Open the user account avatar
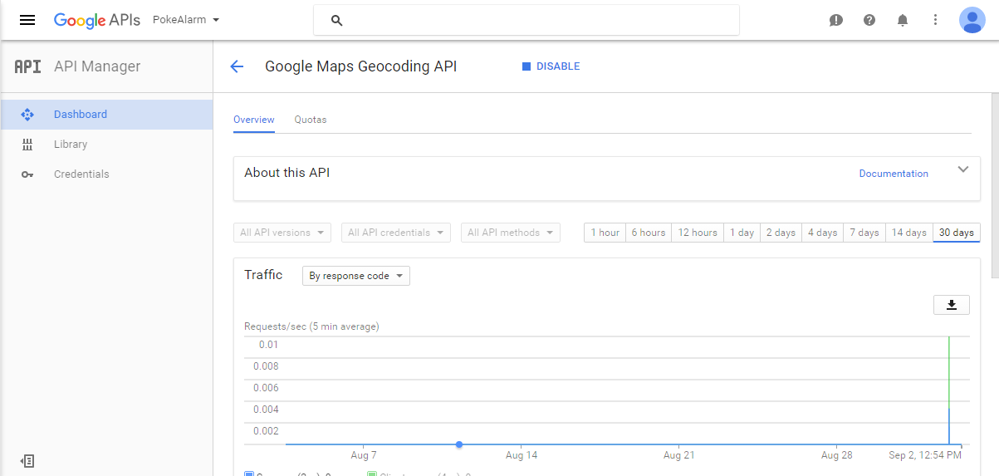Screen dimensions: 999x476 972,20
